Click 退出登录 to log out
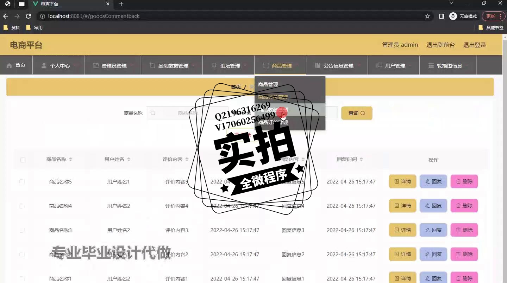507x283 pixels. point(475,45)
